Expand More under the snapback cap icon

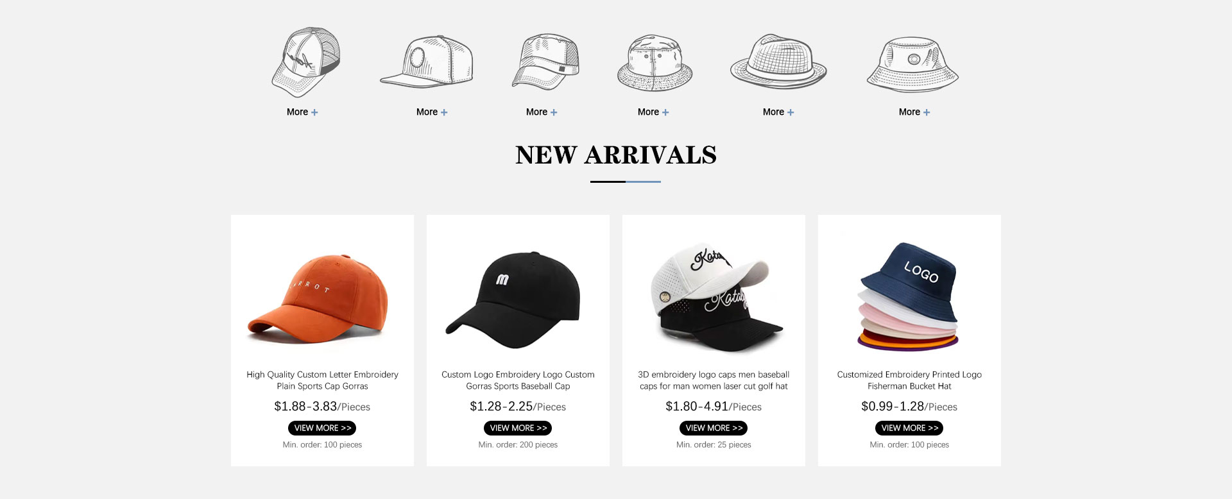point(432,112)
